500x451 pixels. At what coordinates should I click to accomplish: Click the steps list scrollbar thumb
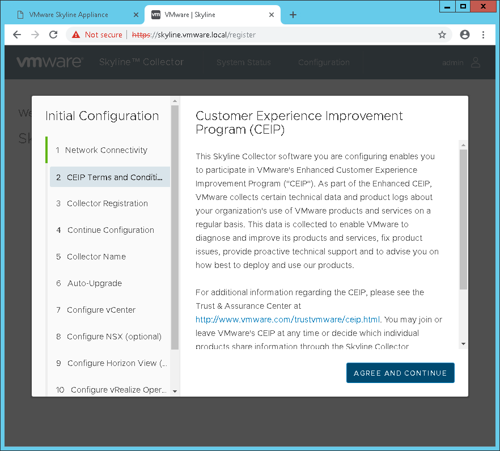175,228
